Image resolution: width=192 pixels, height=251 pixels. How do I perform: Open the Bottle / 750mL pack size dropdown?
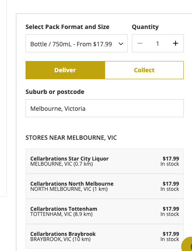click(x=77, y=43)
